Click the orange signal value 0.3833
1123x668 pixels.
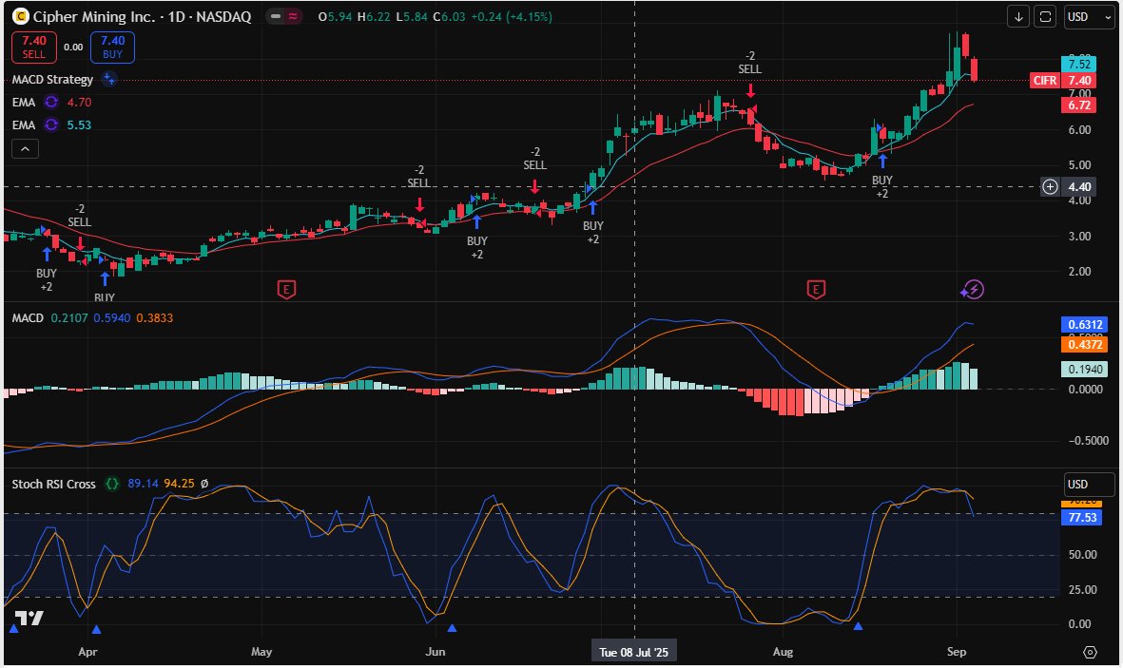[x=155, y=318]
